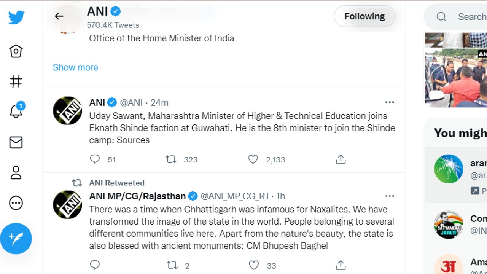Image resolution: width=487 pixels, height=274 pixels.
Task: Retweet the Bhupesh Baghel tweet
Action: pyautogui.click(x=171, y=265)
